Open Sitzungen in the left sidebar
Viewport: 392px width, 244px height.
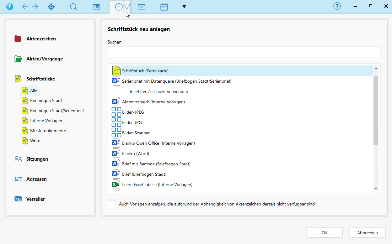37,159
